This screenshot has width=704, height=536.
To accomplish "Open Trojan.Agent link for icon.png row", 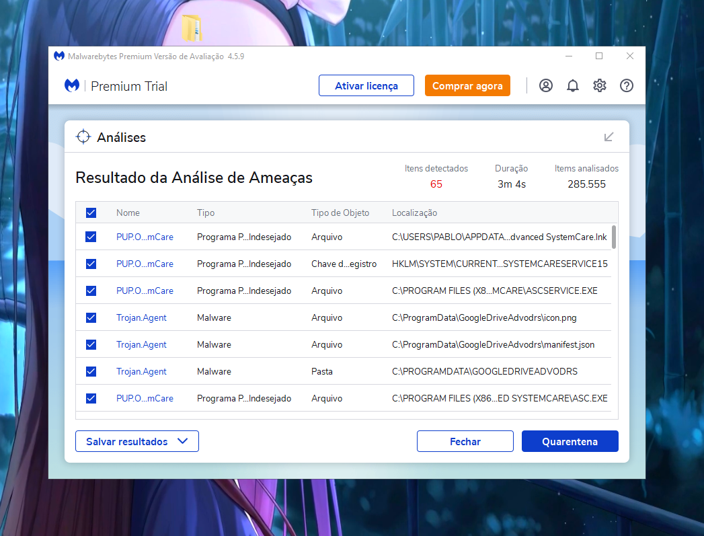I will (x=141, y=317).
